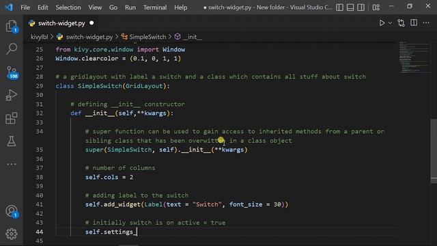Click 'class SimpleSwitch(GridLayout):' line
The image size is (437, 246).
(112, 86)
